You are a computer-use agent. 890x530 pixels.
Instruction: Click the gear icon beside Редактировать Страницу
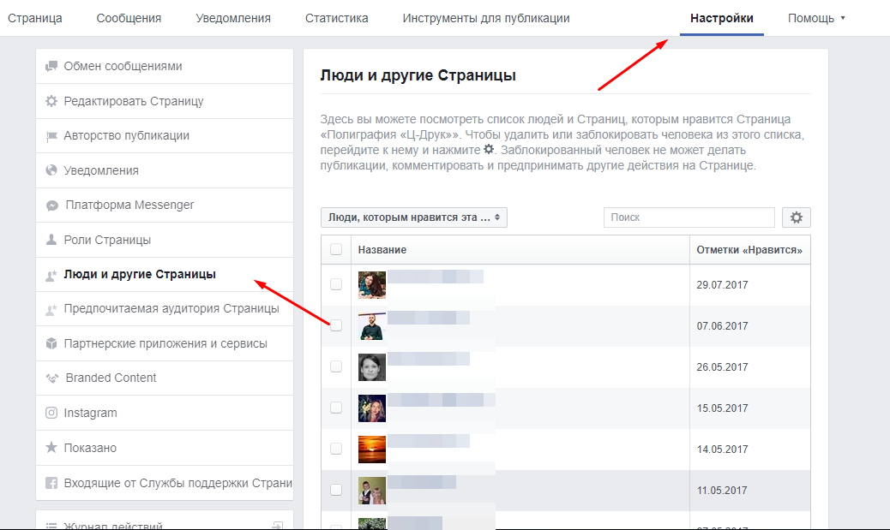coord(51,101)
